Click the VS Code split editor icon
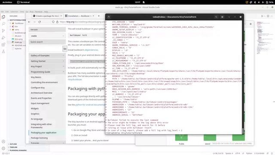 268,16
